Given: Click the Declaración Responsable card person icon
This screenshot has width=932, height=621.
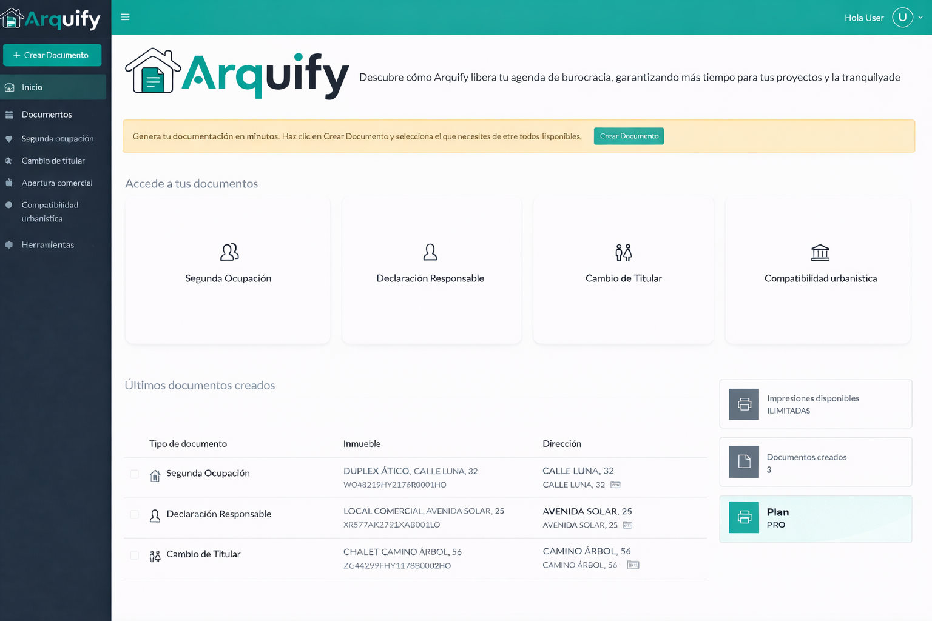Looking at the screenshot, I should [x=430, y=252].
